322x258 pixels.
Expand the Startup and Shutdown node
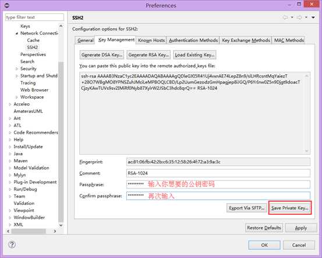[17, 76]
